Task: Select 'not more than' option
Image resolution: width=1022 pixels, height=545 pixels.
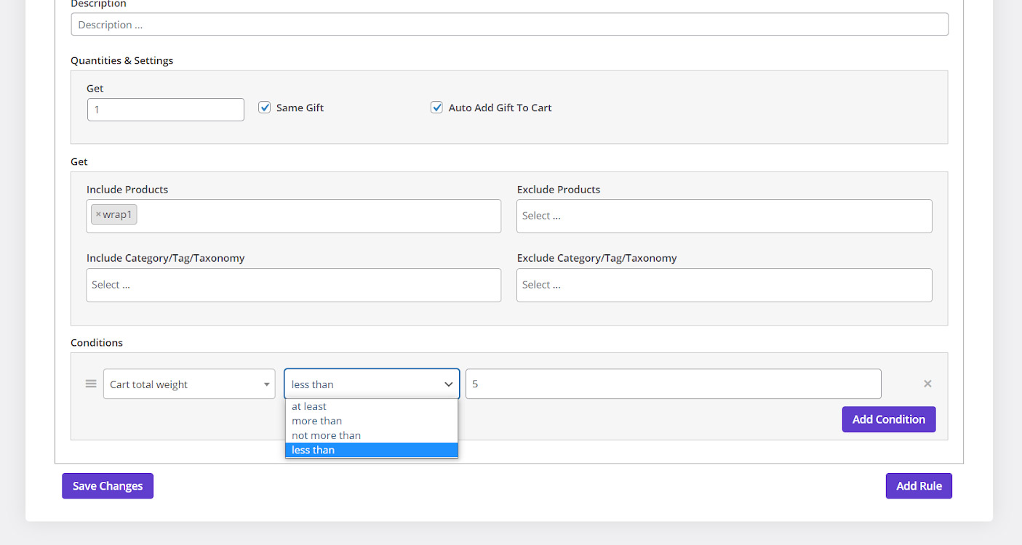Action: 326,435
